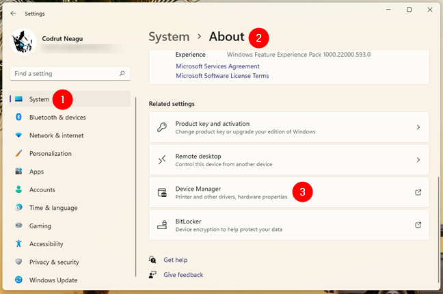Expand the Remote desktop chevron
This screenshot has width=443, height=294.
[418, 160]
